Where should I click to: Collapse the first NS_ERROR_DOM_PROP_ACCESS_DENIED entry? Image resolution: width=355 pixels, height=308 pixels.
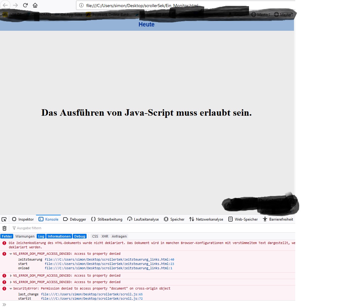(x=11, y=254)
